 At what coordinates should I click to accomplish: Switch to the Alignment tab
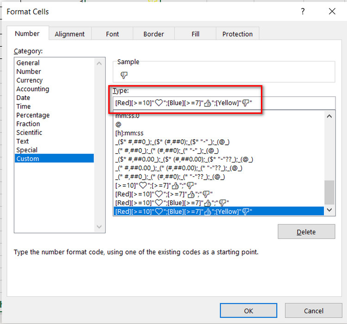(x=69, y=34)
